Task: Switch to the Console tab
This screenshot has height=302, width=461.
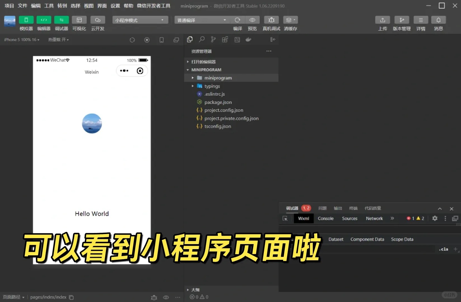Action: point(325,218)
